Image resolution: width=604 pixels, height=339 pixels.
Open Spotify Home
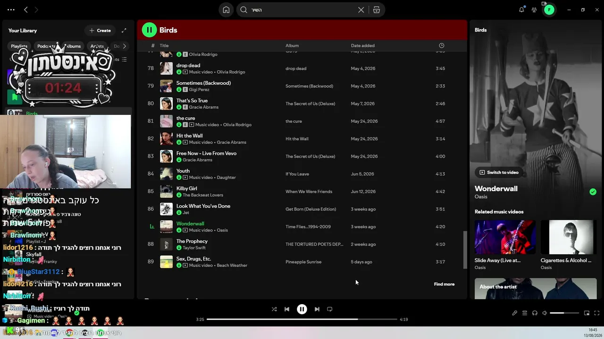click(226, 10)
